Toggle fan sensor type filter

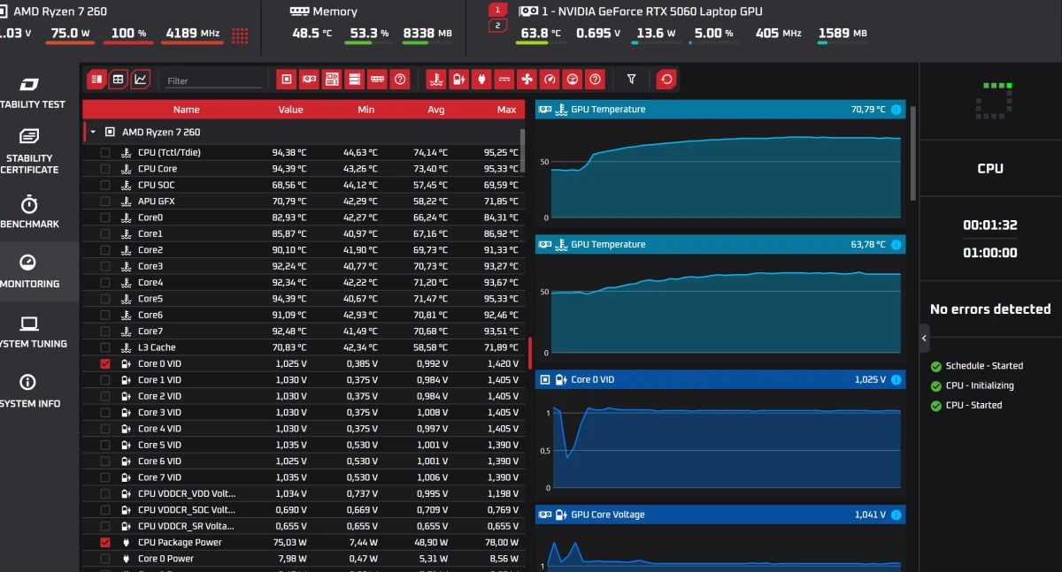coord(527,80)
